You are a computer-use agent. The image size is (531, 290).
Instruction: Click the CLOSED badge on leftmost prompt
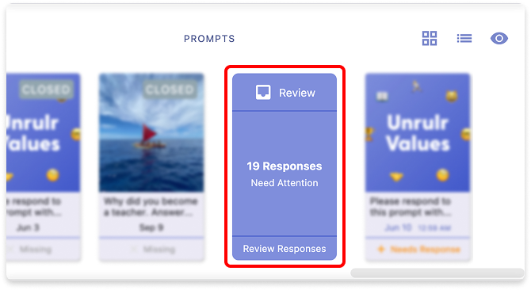click(46, 90)
